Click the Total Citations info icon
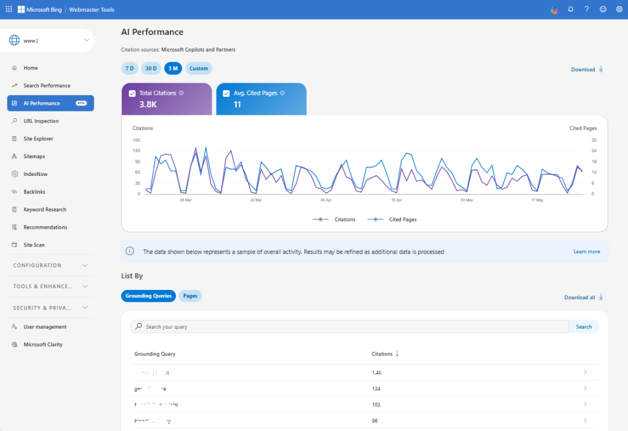The image size is (628, 431). click(x=182, y=93)
